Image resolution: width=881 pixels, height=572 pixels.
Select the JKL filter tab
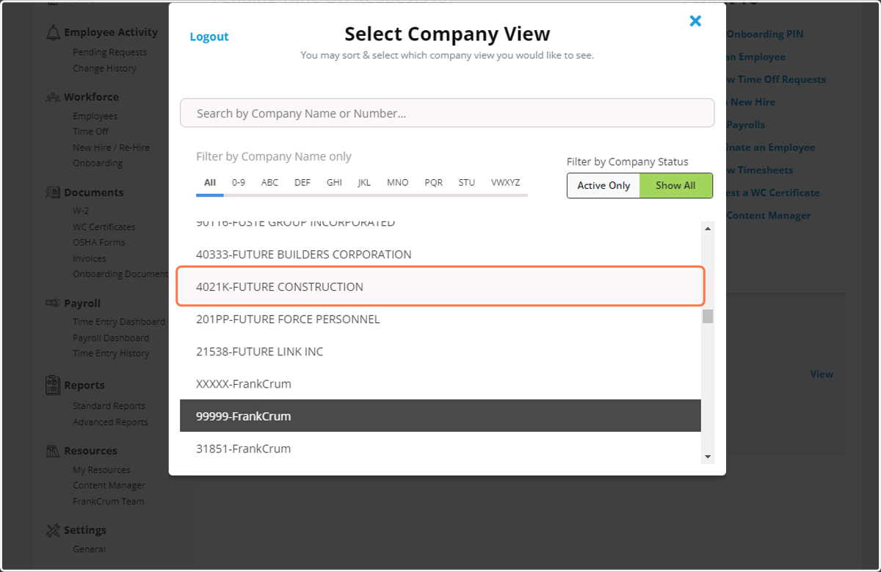click(364, 183)
